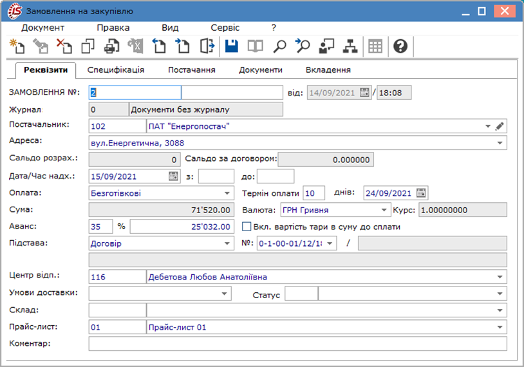This screenshot has width=524, height=367.
Task: Click the Сума total value 71'520.00
Action: (162, 210)
